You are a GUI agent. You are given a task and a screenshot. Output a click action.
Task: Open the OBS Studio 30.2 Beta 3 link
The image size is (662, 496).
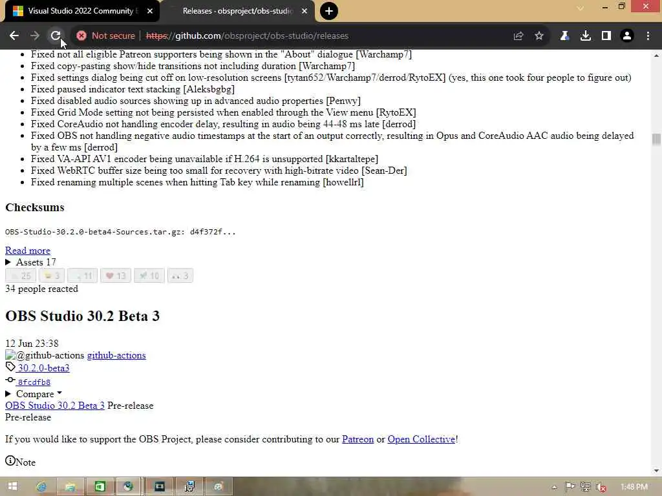tap(54, 406)
